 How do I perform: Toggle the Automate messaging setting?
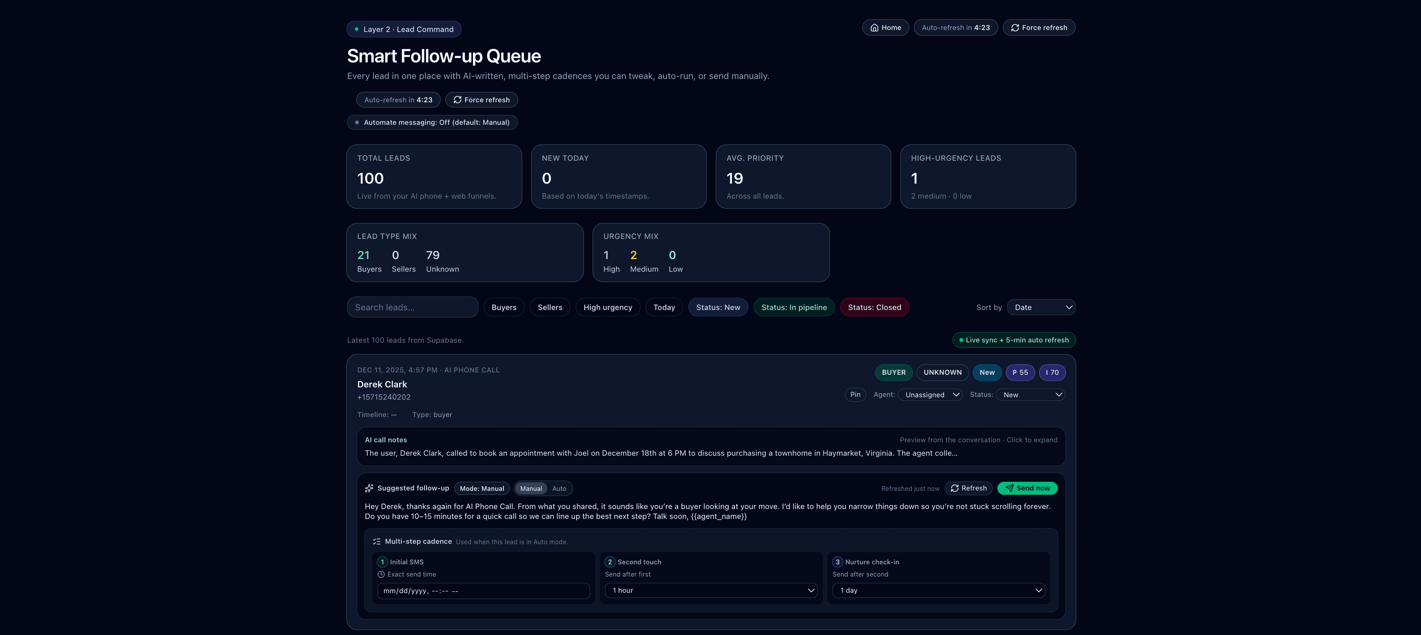coord(432,122)
